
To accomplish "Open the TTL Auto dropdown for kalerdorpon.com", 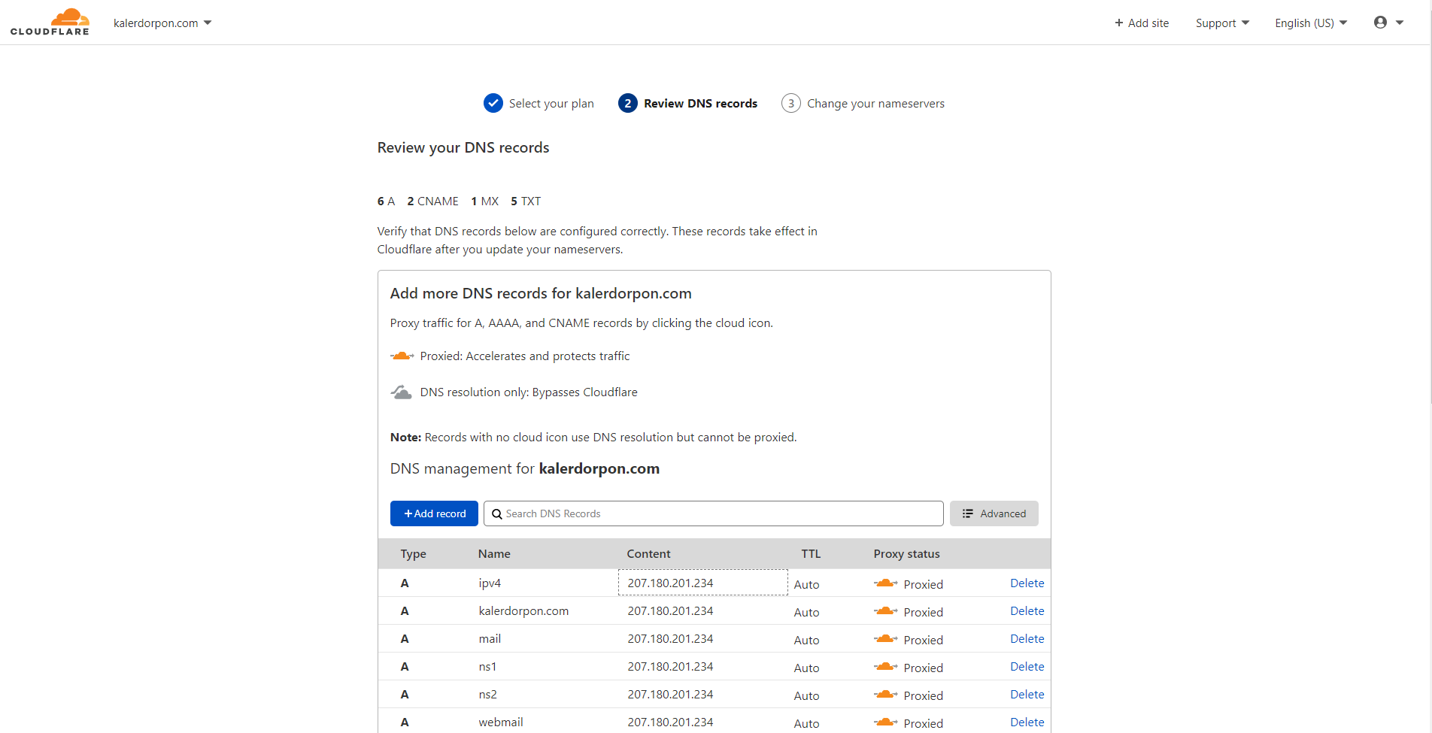I will tap(806, 612).
